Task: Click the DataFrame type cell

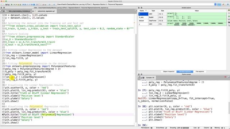Action: tap(153, 21)
